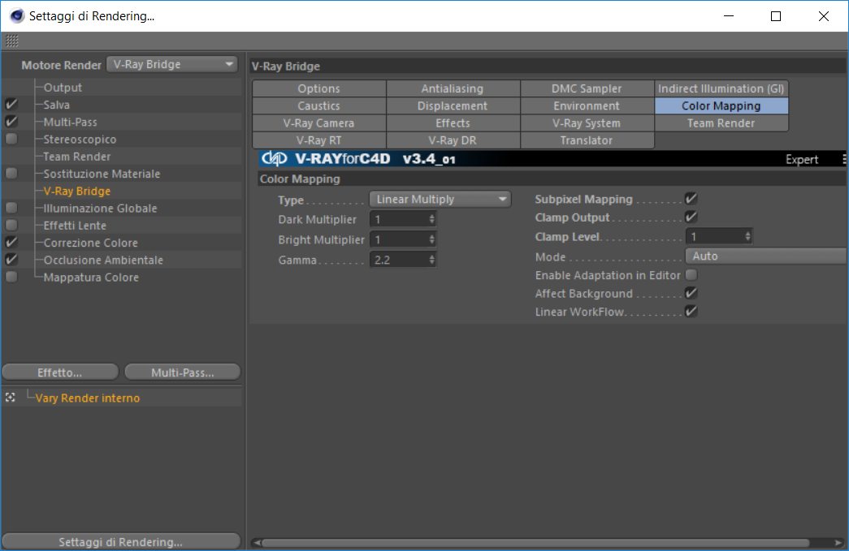Toggle Linear WorkFlow checkbox
The height and width of the screenshot is (551, 849).
tap(691, 312)
